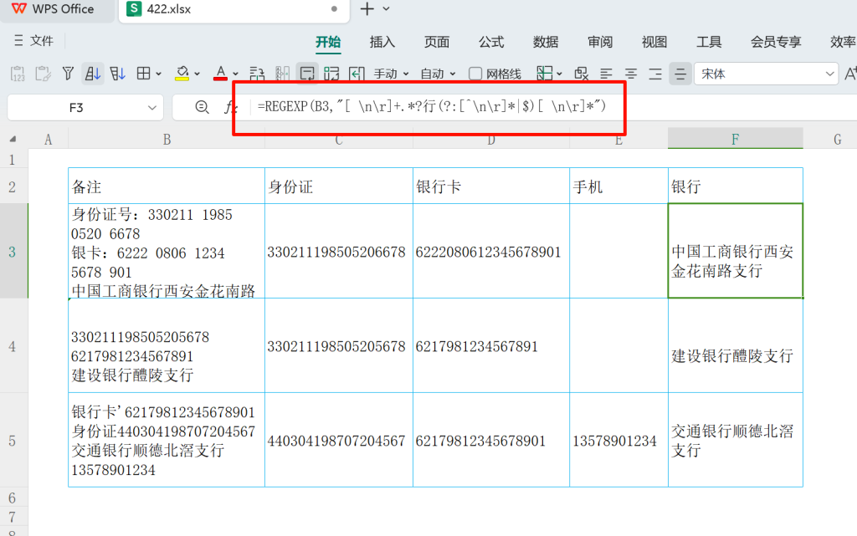Screen dimensions: 857x536
Task: Toggle the highlighted vertical middle align button
Action: [680, 74]
